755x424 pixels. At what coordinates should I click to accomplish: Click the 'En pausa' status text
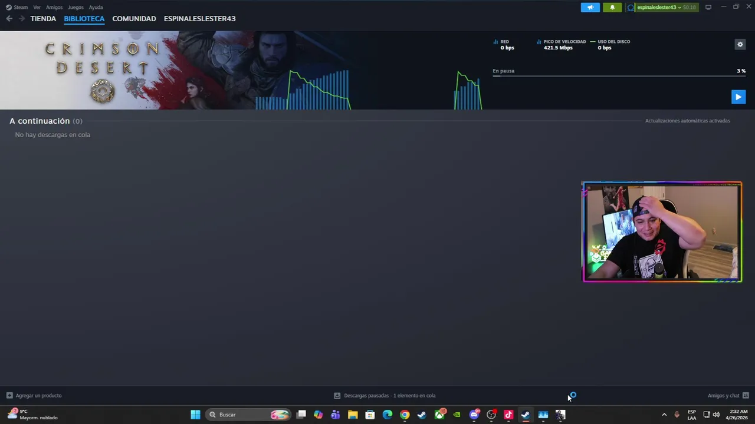point(503,71)
